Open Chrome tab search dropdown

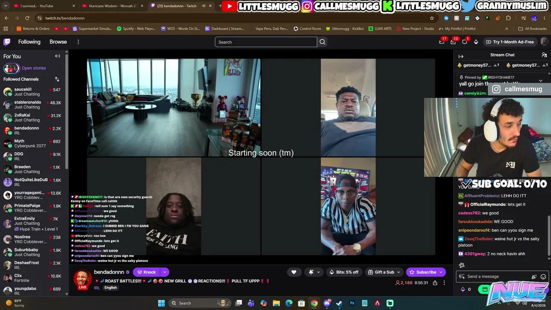6,6
